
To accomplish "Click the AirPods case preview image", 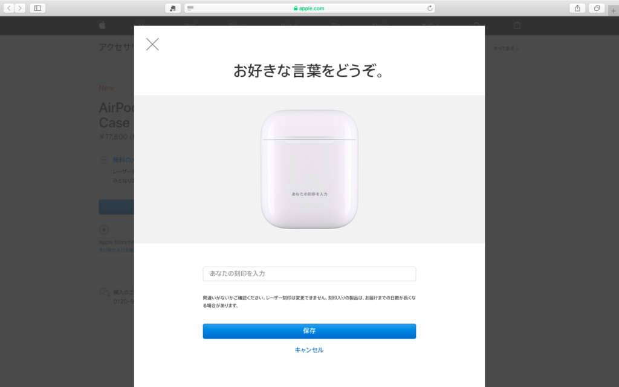I will point(309,169).
